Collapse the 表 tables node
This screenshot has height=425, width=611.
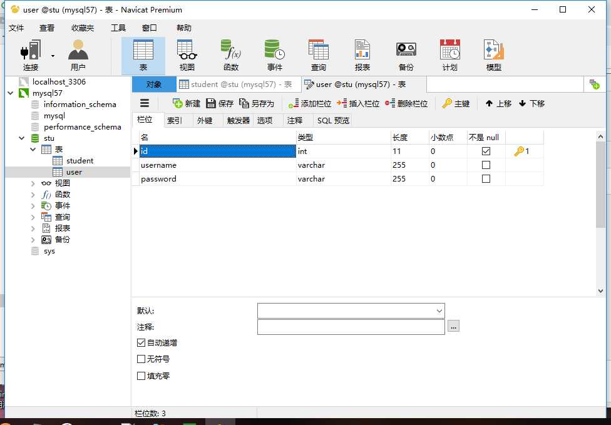click(x=33, y=150)
